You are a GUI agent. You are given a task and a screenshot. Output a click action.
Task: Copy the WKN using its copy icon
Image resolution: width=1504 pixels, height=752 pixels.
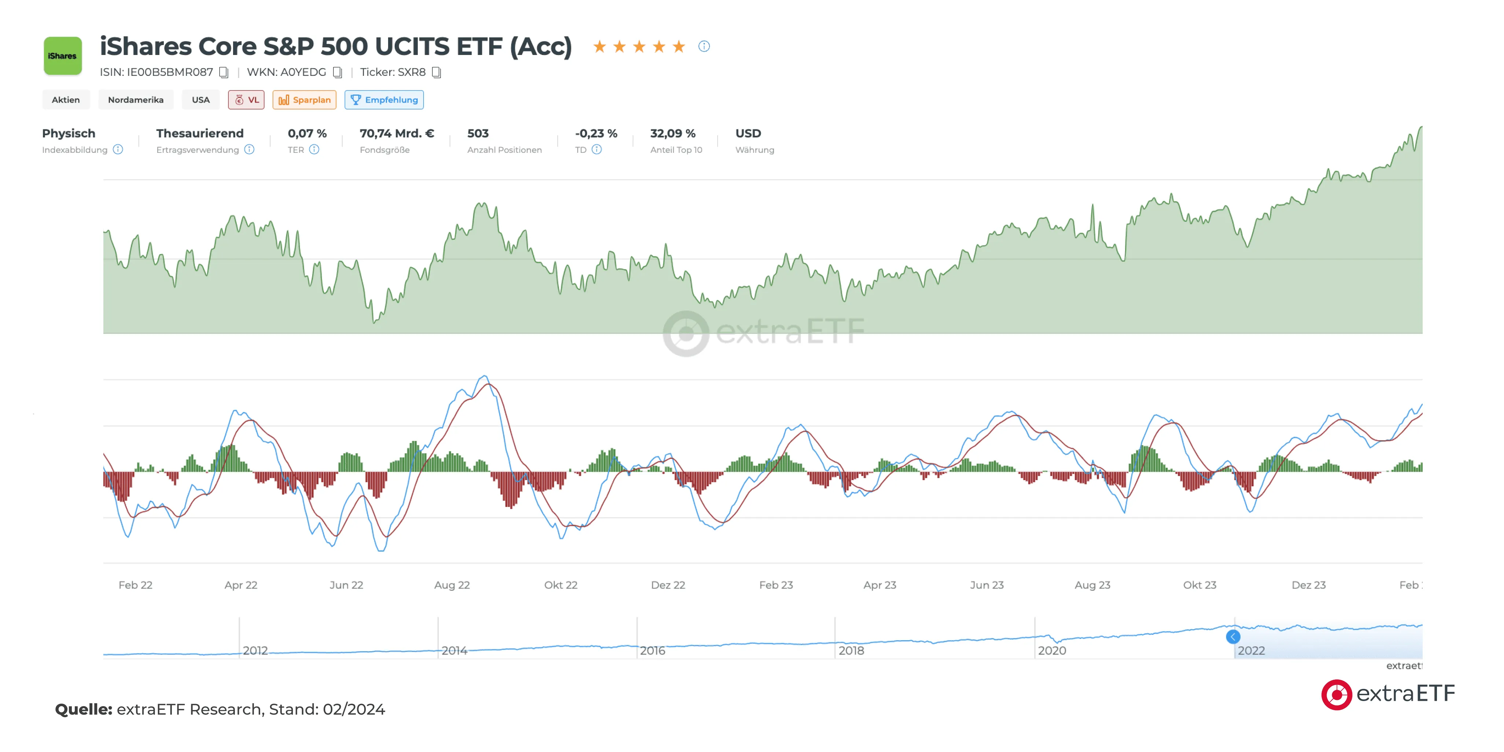(x=337, y=72)
